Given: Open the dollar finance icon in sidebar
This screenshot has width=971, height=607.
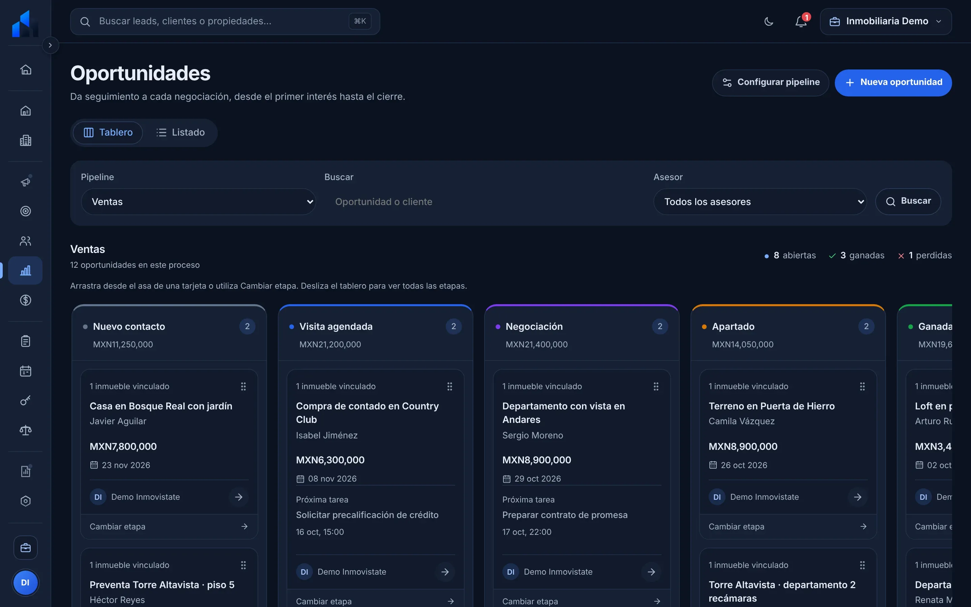Looking at the screenshot, I should tap(26, 300).
